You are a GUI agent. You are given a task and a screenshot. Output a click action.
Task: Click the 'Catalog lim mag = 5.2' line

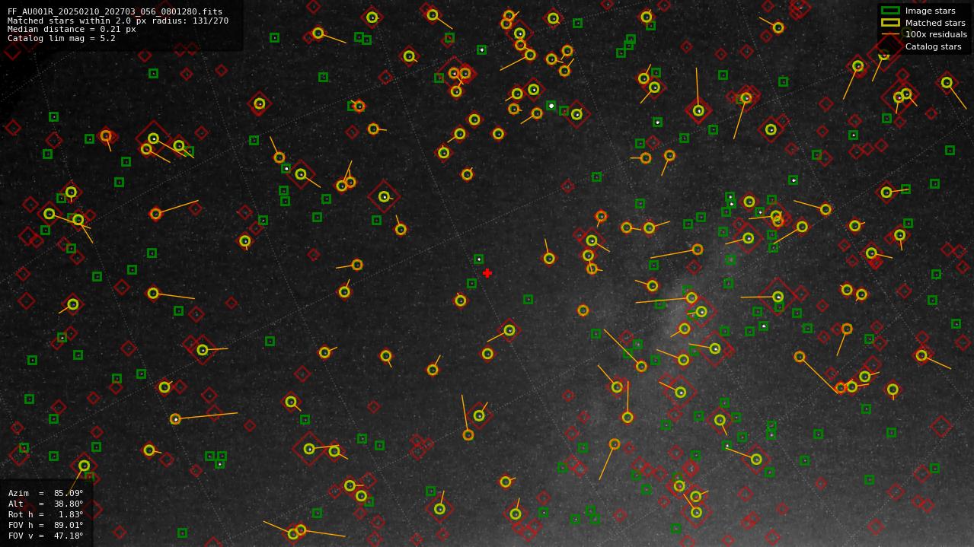pyautogui.click(x=62, y=38)
